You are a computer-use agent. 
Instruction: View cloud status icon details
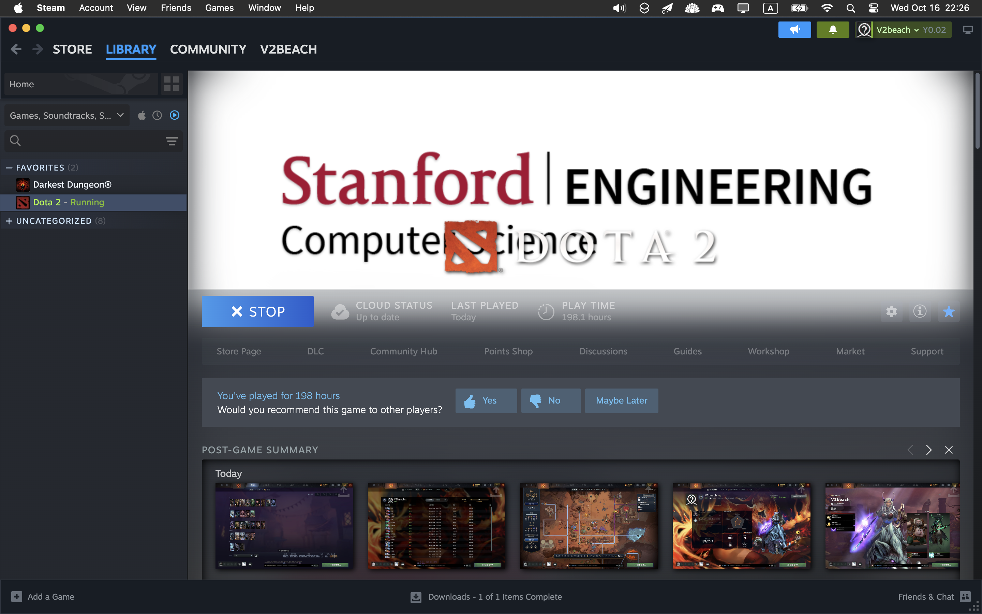tap(340, 311)
